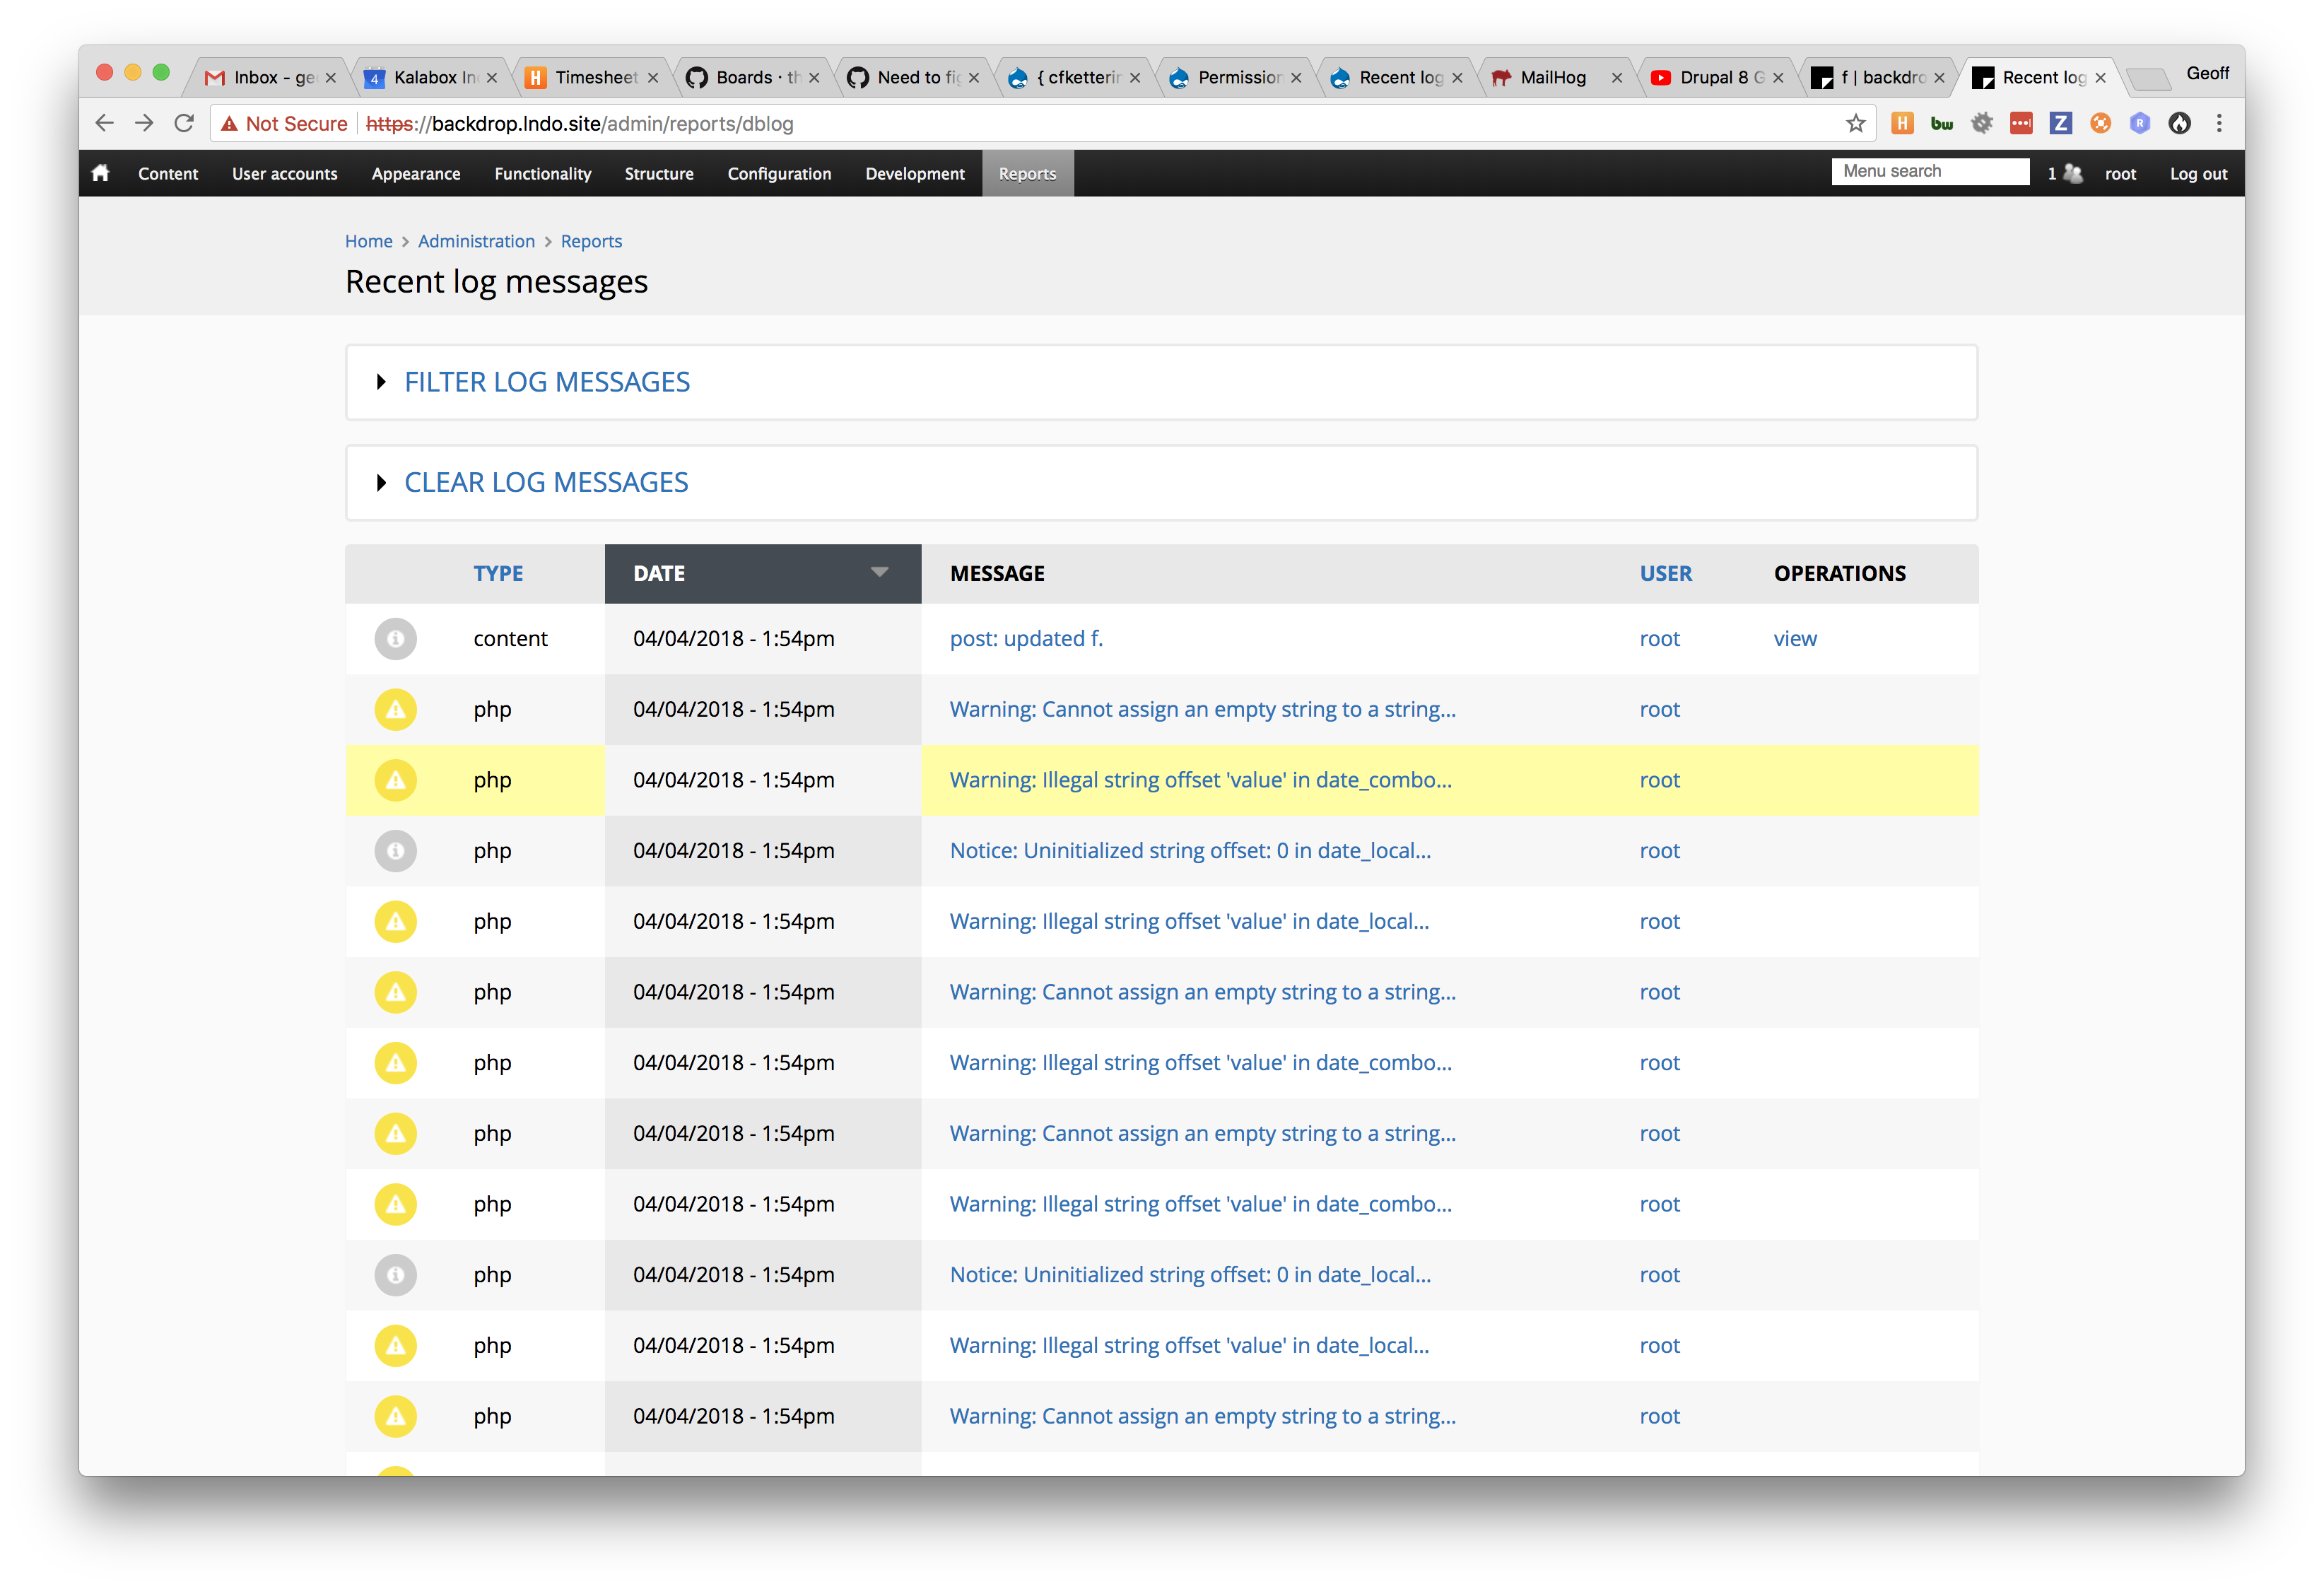Open the Administration breadcrumb link
This screenshot has height=1589, width=2324.
tap(476, 241)
